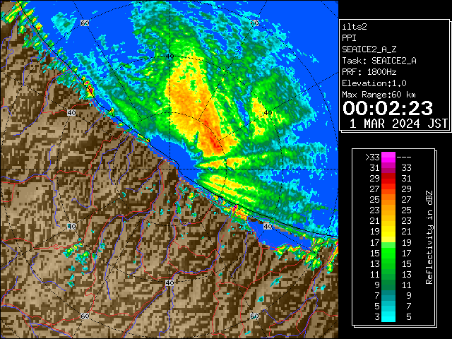
Task: Click the legend label 3 at the bottom
Action: coord(377,317)
